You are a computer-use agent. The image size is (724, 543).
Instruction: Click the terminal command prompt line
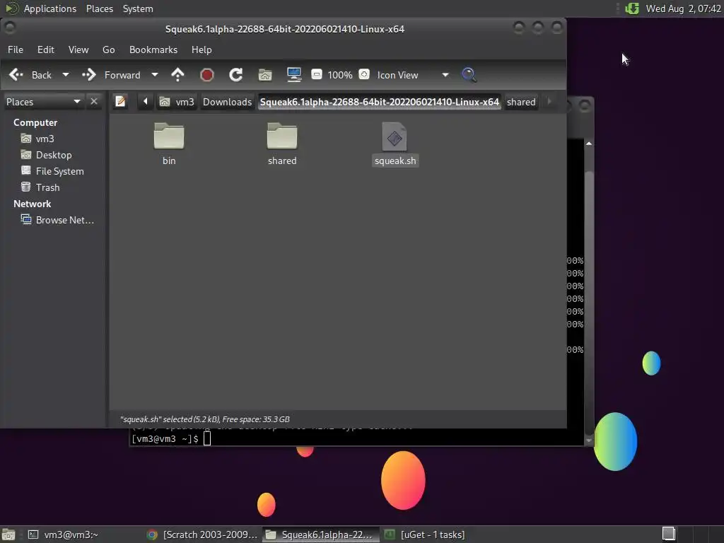click(171, 438)
